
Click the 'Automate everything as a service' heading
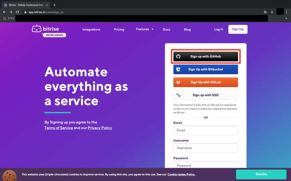tap(86, 86)
